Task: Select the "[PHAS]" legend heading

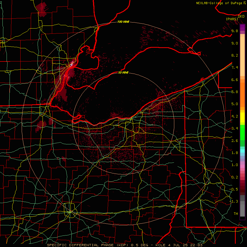Action: [x=232, y=19]
